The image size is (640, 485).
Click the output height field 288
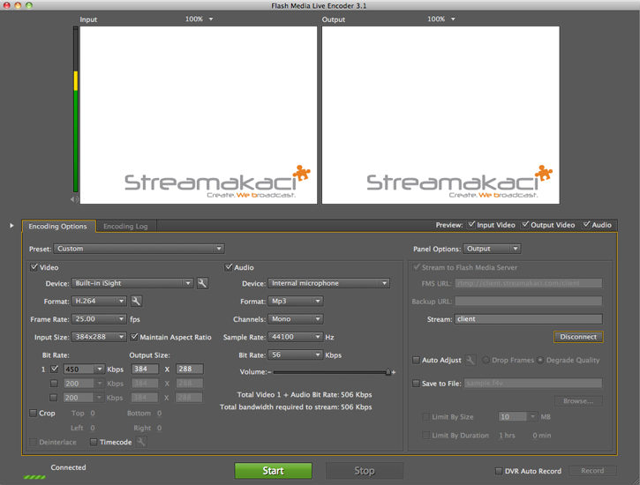(190, 369)
